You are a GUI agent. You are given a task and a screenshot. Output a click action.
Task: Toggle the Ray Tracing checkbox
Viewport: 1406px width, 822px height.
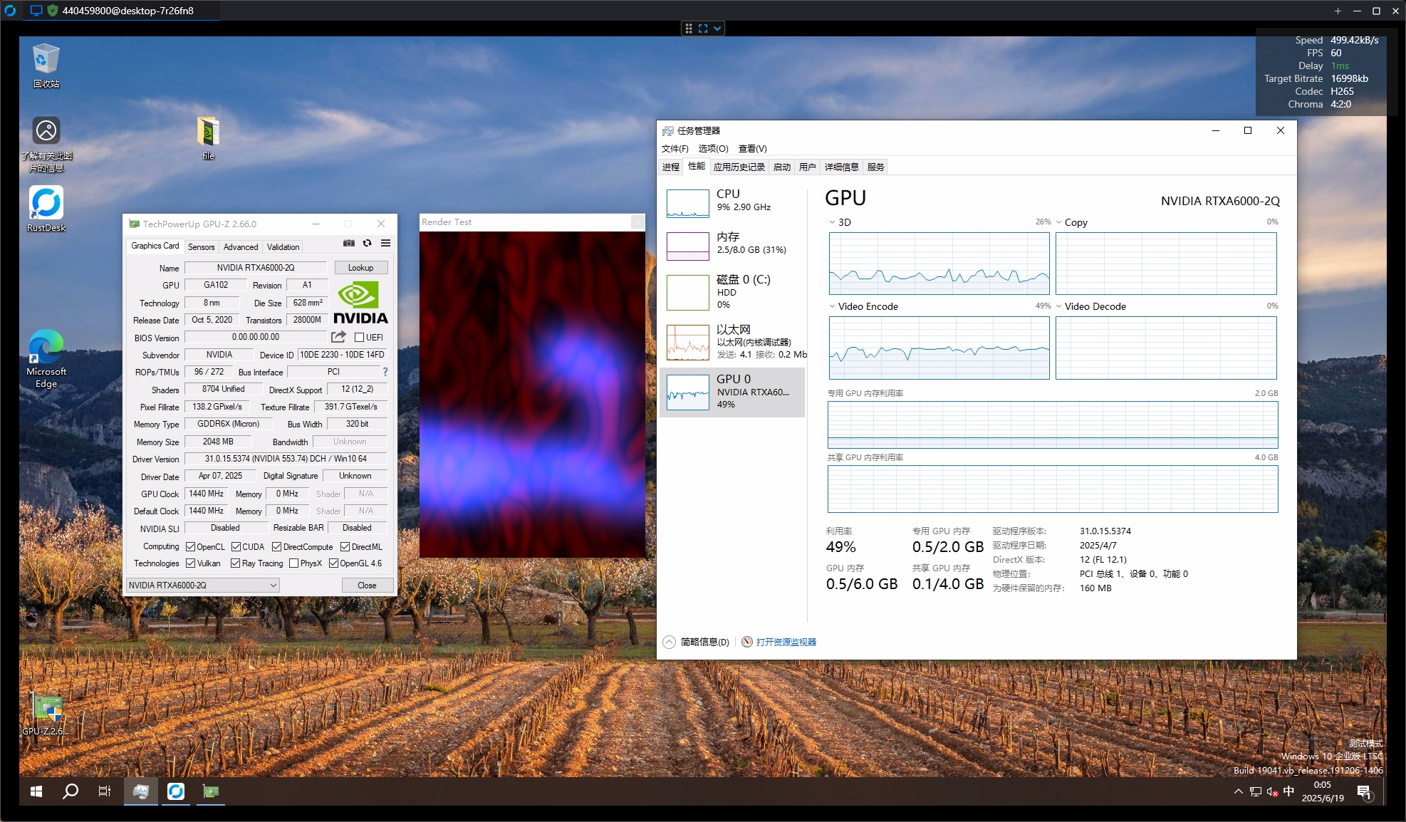tap(236, 563)
